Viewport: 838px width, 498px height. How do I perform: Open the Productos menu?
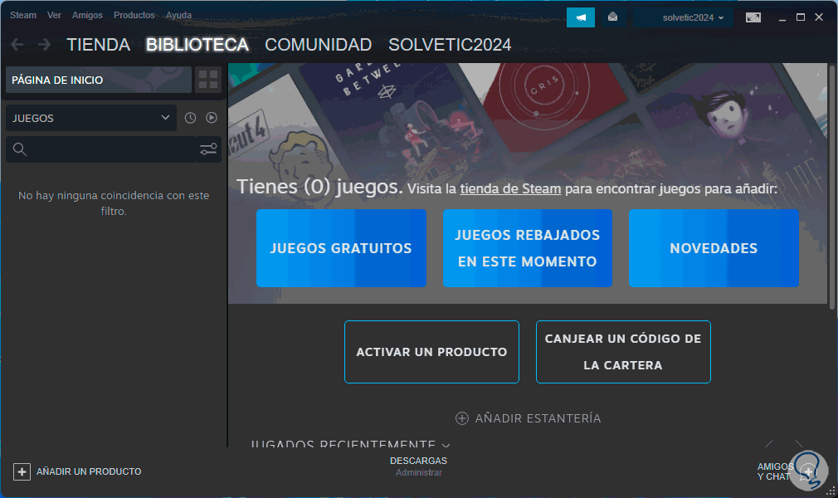(x=134, y=15)
